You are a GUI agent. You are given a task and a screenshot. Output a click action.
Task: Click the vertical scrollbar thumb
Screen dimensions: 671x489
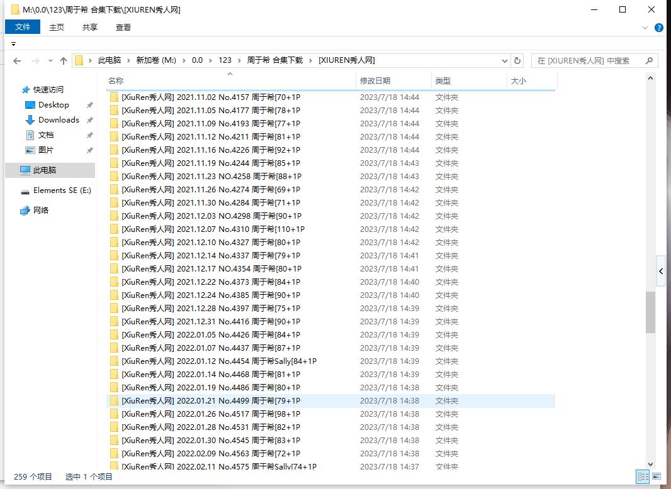(x=650, y=312)
